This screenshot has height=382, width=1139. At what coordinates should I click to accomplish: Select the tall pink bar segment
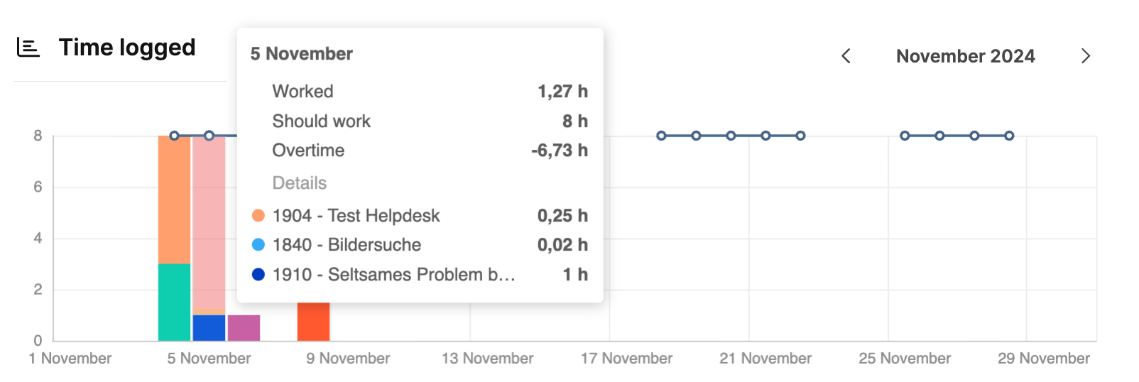(209, 222)
